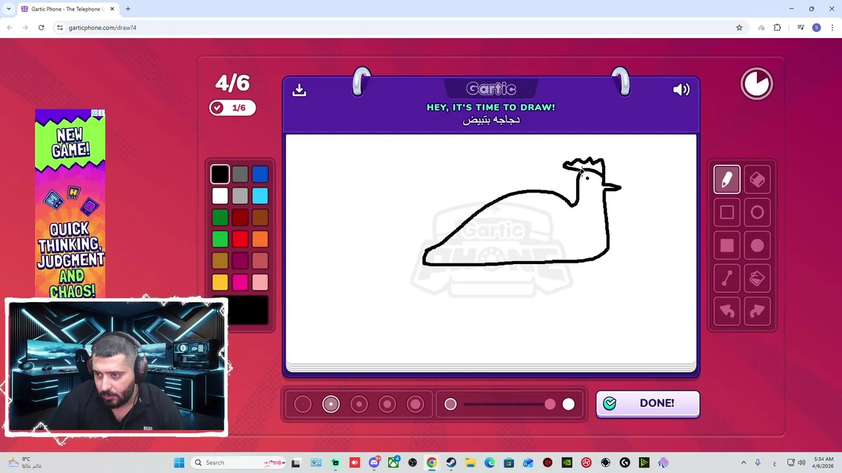Viewport: 842px width, 473px height.
Task: Pick the yellow color swatch
Action: click(x=220, y=282)
